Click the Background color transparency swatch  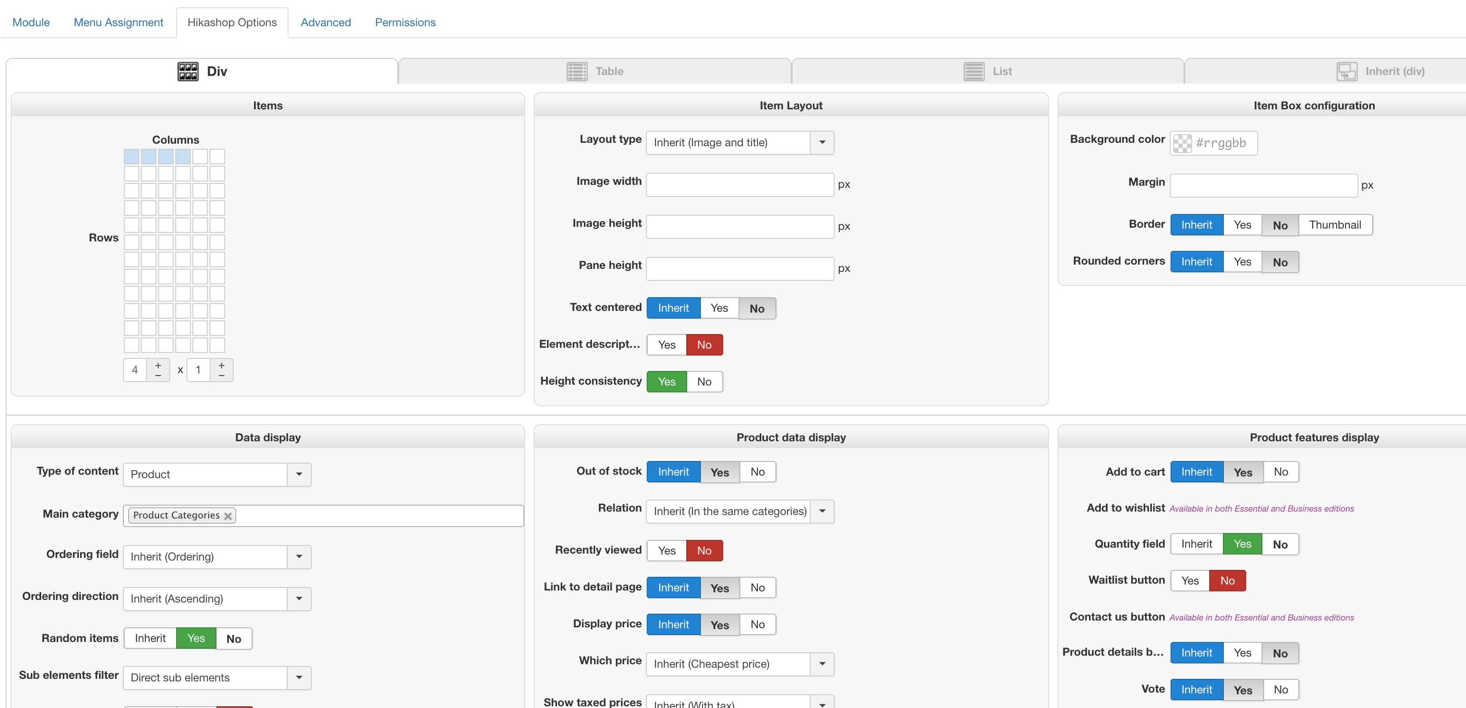point(1182,143)
